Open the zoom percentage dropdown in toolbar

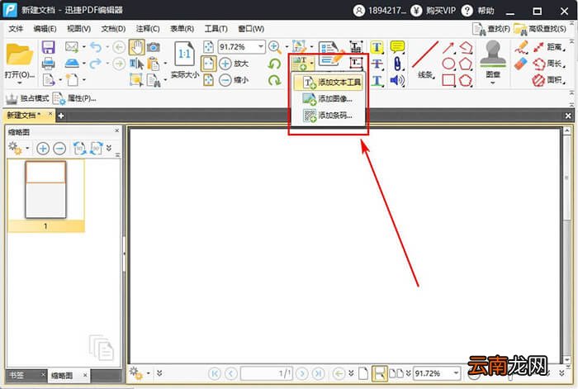(x=261, y=47)
